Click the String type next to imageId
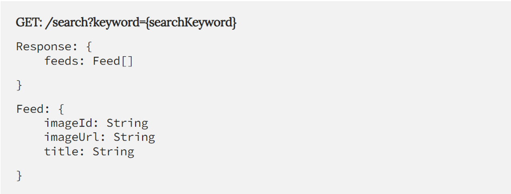This screenshot has height=194, width=511. [x=127, y=123]
